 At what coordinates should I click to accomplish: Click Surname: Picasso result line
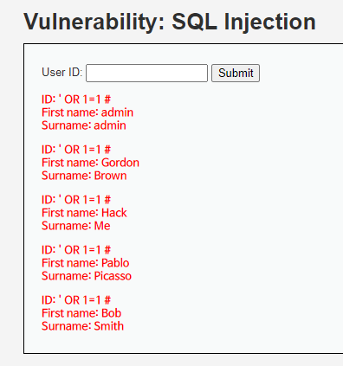(87, 276)
